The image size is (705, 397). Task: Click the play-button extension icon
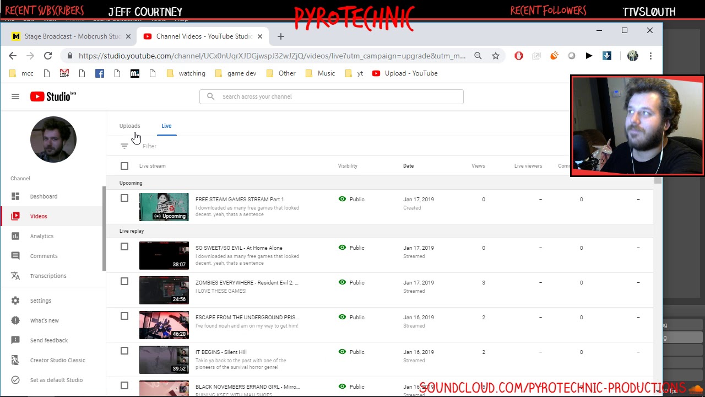point(589,56)
